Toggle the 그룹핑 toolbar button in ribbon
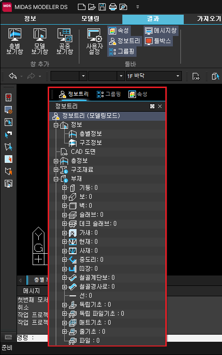Viewport: 222px width, 355px height. [122, 52]
